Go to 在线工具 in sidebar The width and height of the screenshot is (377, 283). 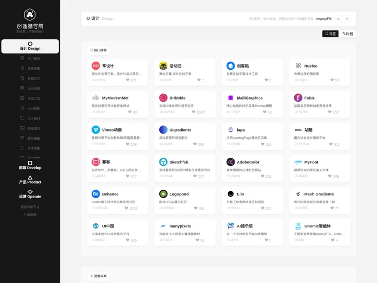[30, 99]
